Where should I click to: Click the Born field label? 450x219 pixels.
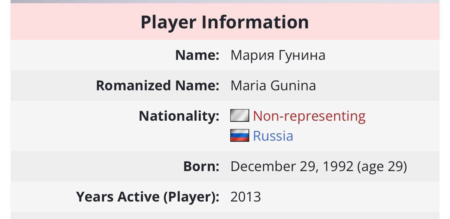tap(201, 166)
